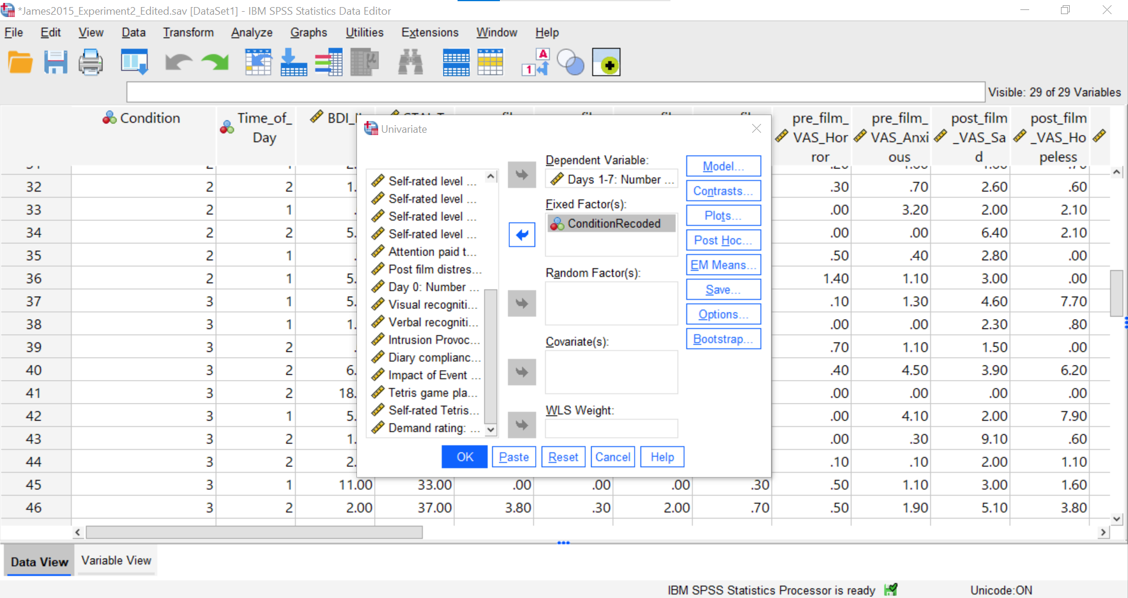Click the Use variable sets circles icon
1128x598 pixels.
pos(570,62)
